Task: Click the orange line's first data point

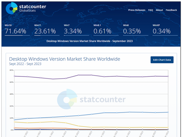Action: pos(14,128)
